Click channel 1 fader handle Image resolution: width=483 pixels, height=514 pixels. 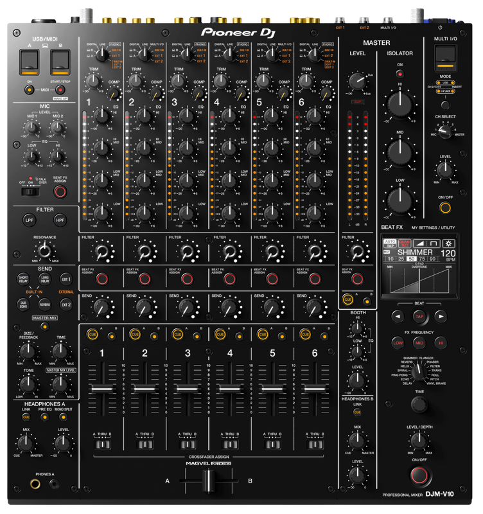102,389
